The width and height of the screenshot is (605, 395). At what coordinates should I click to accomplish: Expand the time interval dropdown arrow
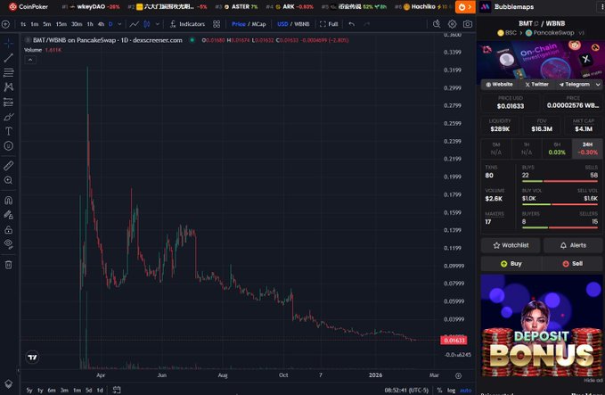coord(119,24)
